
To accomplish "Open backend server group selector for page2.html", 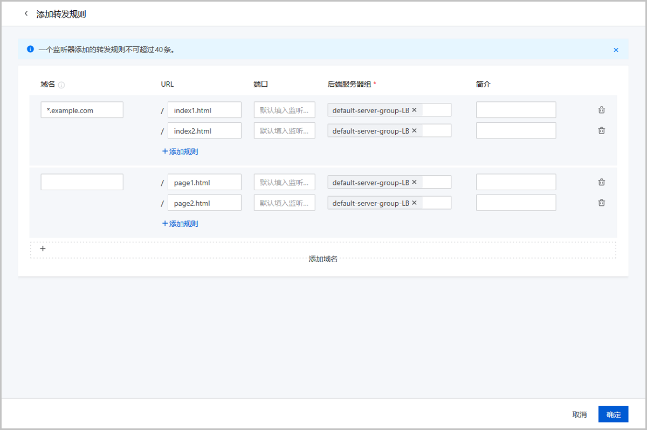I will coord(389,203).
